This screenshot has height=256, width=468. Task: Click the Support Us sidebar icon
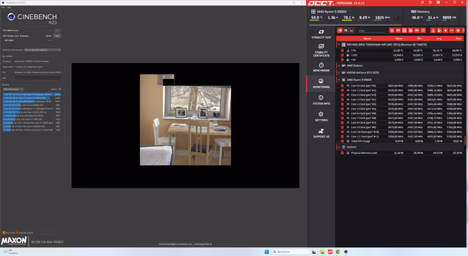point(321,133)
